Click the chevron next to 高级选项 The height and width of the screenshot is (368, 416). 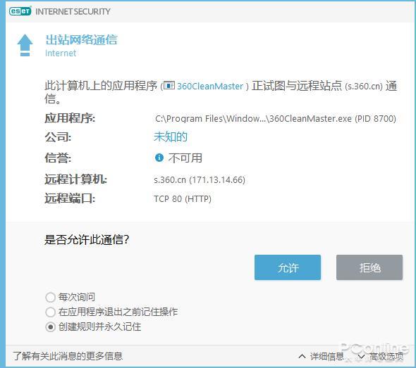point(361,356)
